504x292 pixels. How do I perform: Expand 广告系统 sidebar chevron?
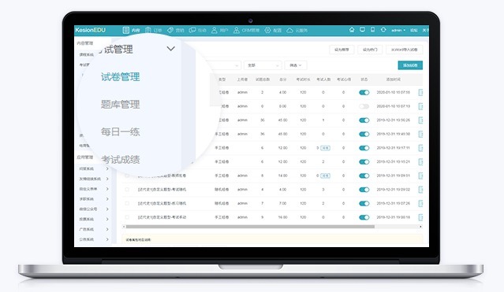point(107,229)
